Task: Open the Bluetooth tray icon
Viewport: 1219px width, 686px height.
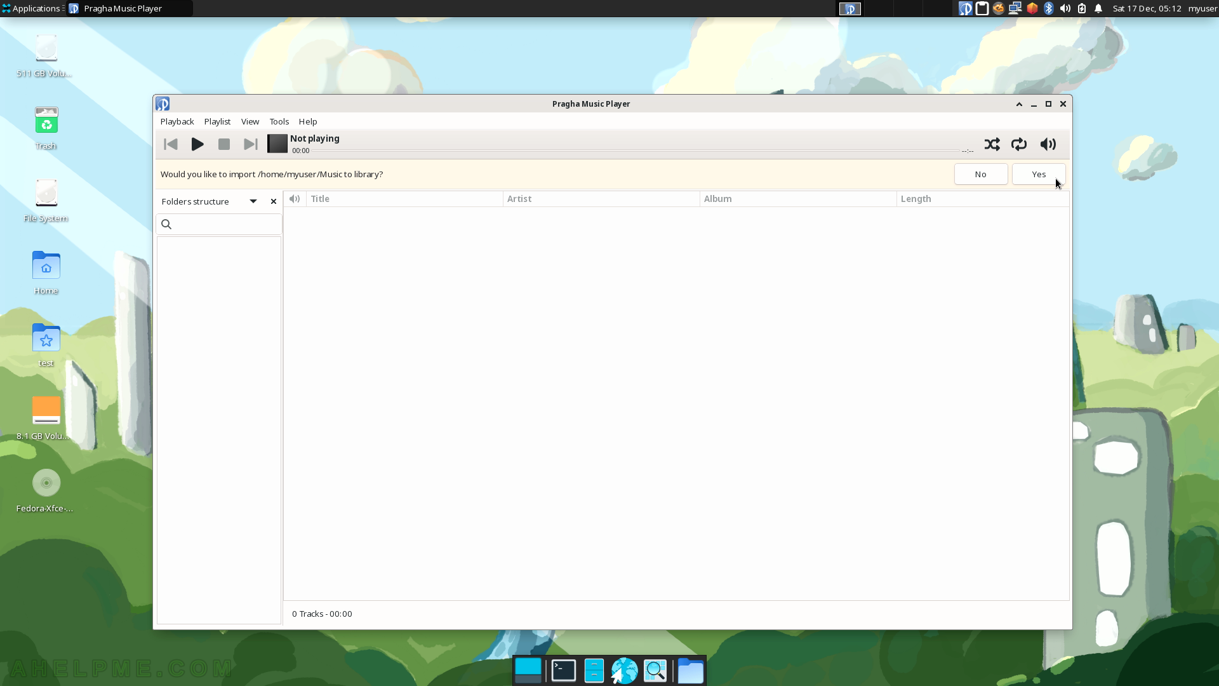Action: (1049, 8)
